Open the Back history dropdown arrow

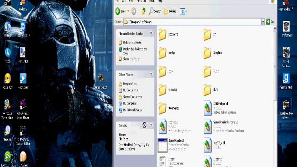coord(128,11)
